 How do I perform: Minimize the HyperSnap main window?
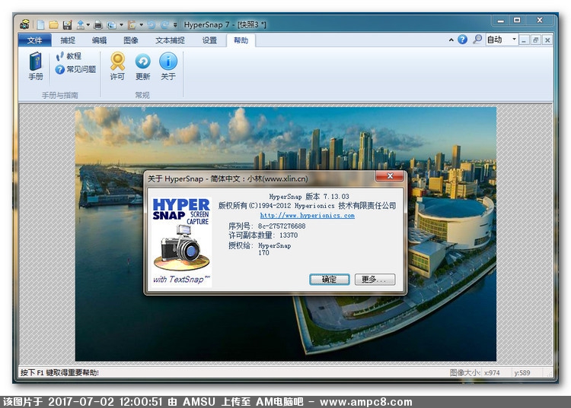[x=501, y=21]
